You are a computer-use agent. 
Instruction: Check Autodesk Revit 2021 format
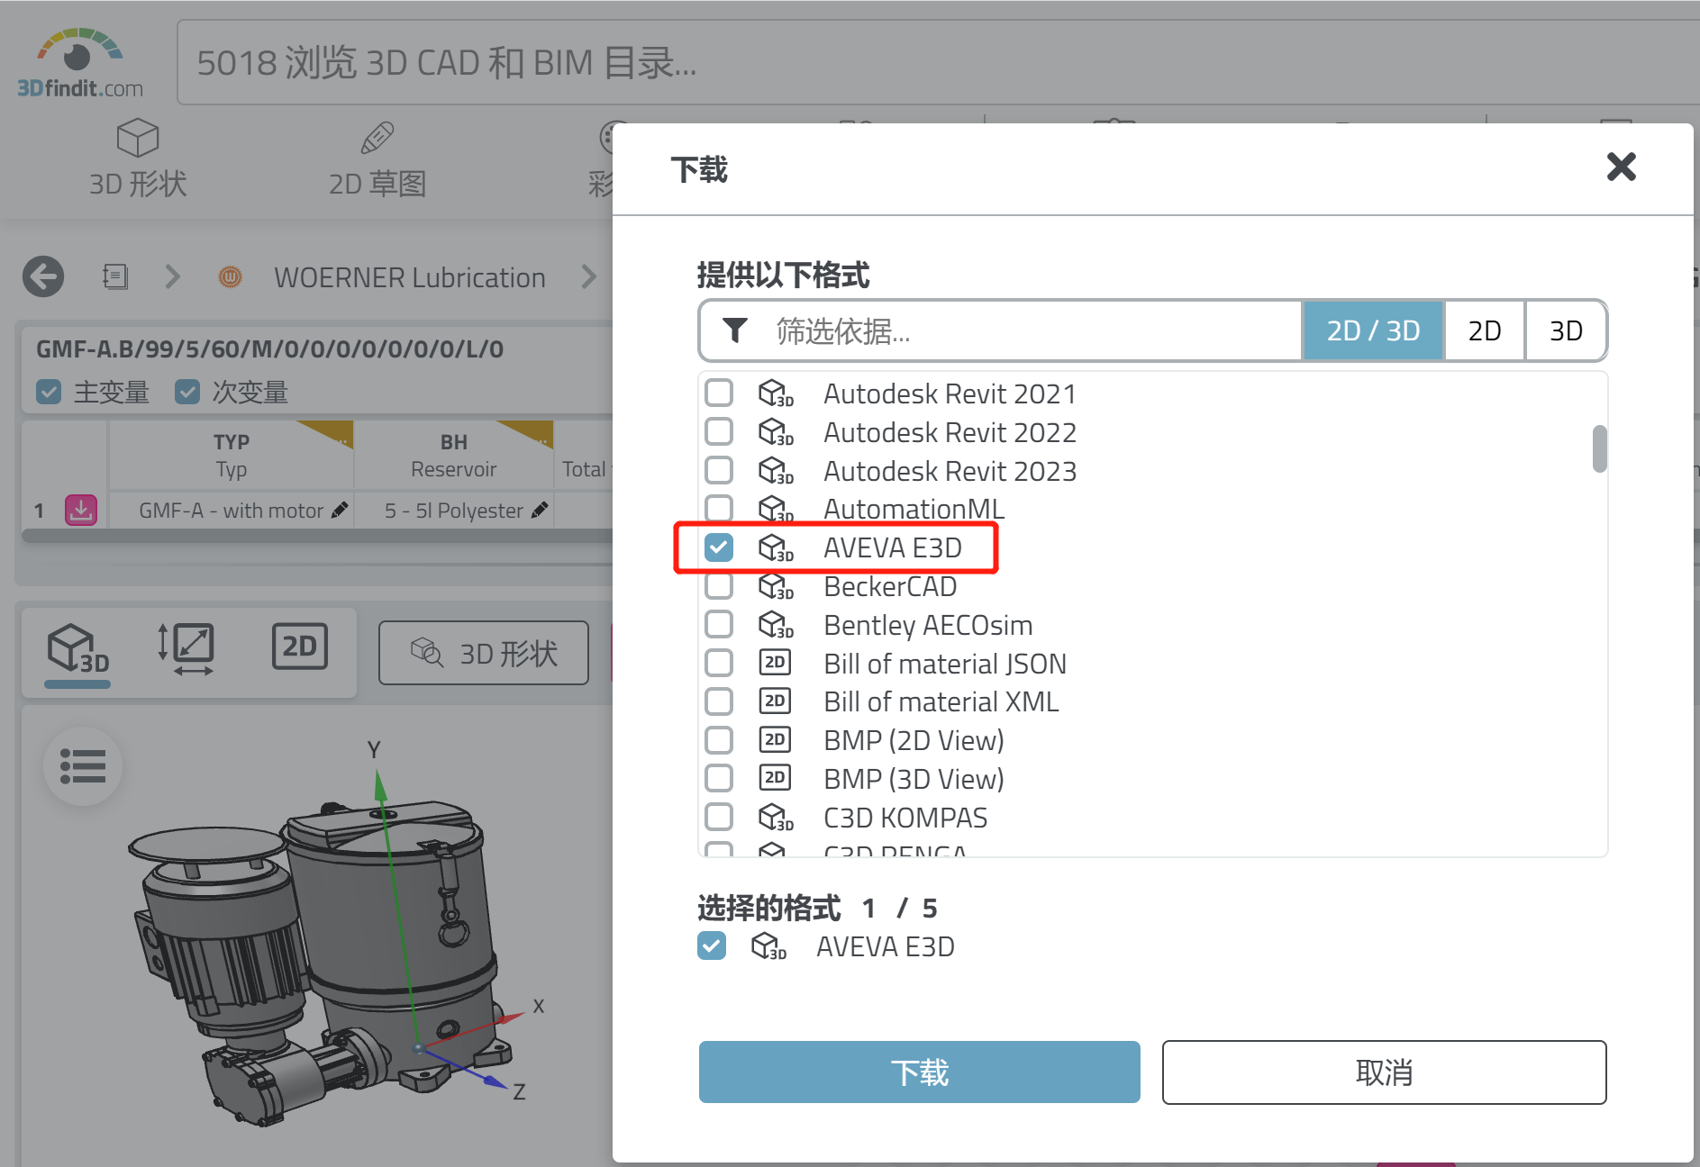[719, 393]
